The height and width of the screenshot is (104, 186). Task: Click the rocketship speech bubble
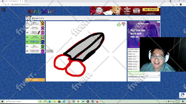50,51
